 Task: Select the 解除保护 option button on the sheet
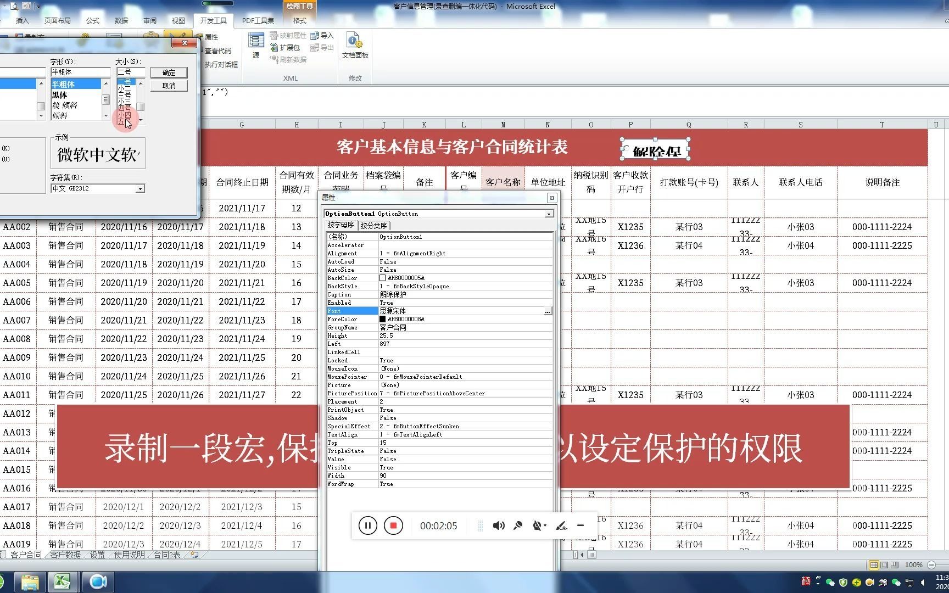tap(655, 148)
